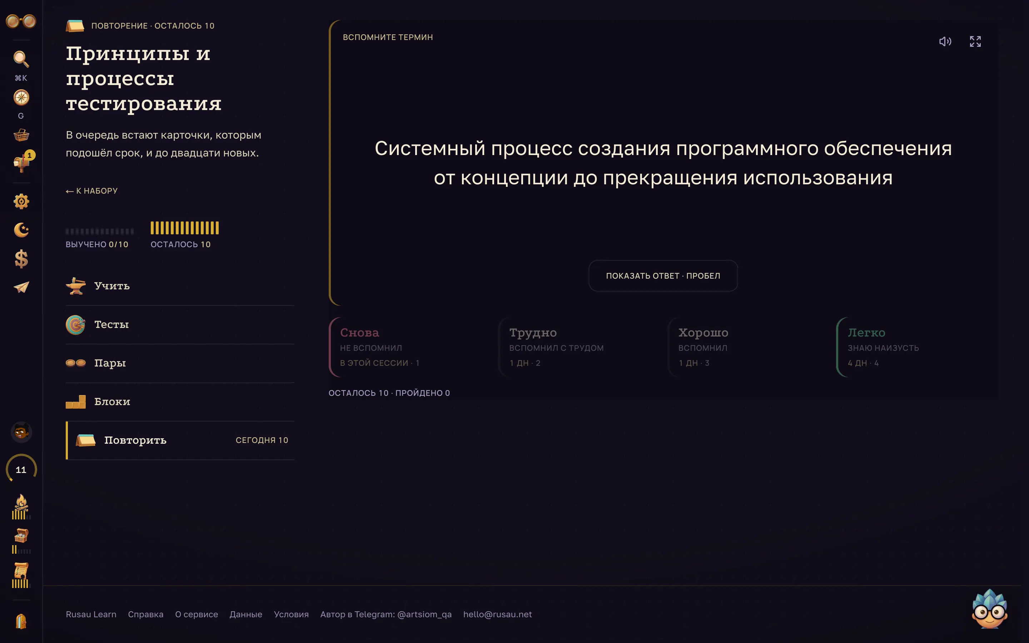Image resolution: width=1029 pixels, height=643 pixels.
Task: Select the Повторить mode
Action: point(180,440)
